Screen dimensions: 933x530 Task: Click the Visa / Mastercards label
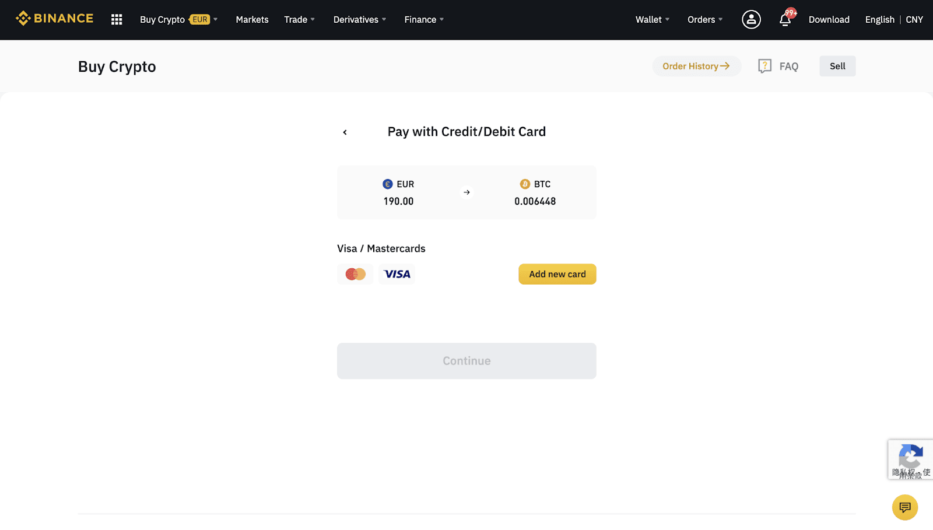coord(381,248)
